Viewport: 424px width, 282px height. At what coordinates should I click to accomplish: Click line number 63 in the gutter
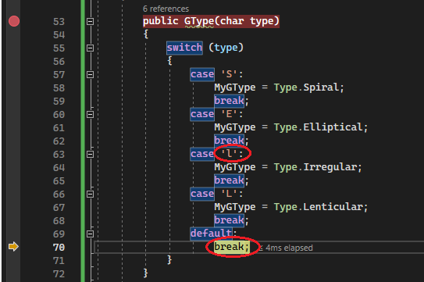click(x=59, y=155)
